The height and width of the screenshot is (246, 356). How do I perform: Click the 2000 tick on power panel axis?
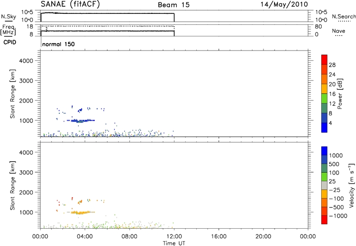(26, 100)
